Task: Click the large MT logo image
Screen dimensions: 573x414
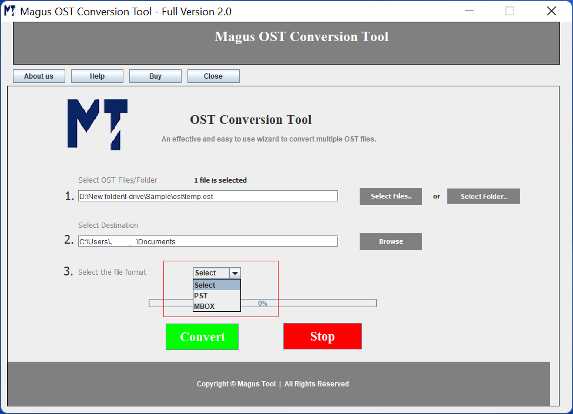Action: 98,124
